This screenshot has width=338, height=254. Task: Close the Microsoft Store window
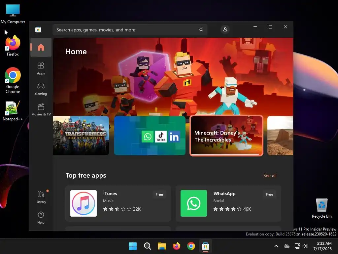[x=286, y=27]
